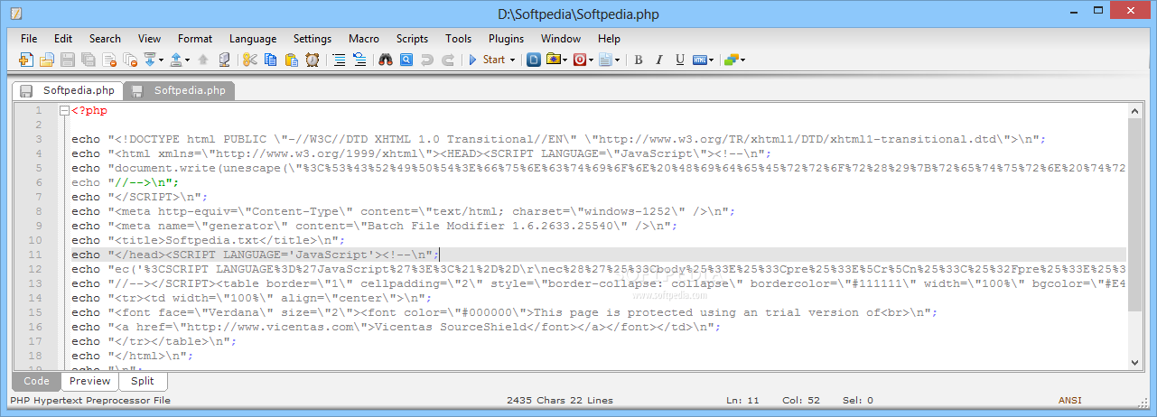Click the yellow folder browser icon
The image size is (1157, 417).
tap(555, 60)
